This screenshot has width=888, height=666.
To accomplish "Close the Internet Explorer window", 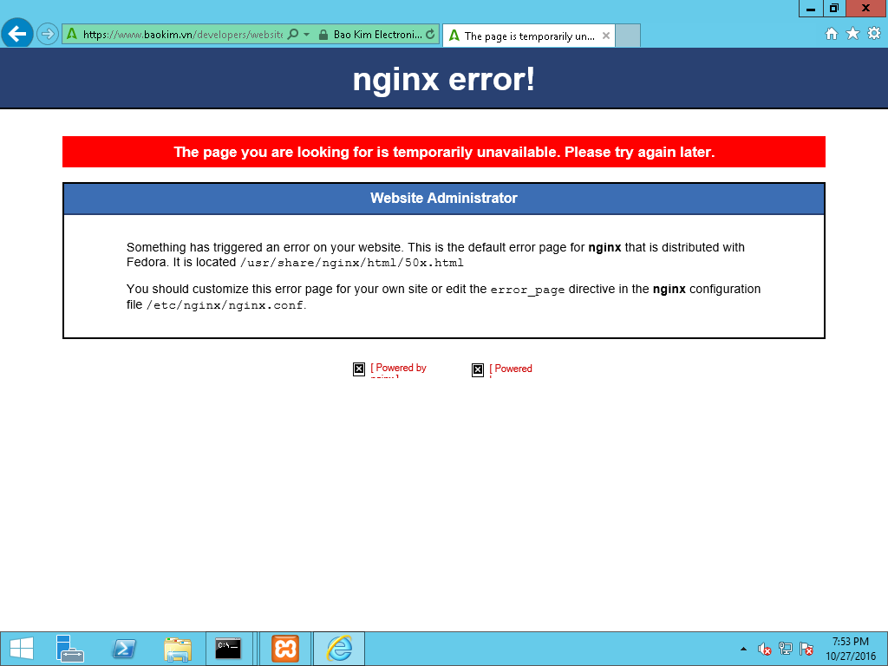I will tap(866, 9).
